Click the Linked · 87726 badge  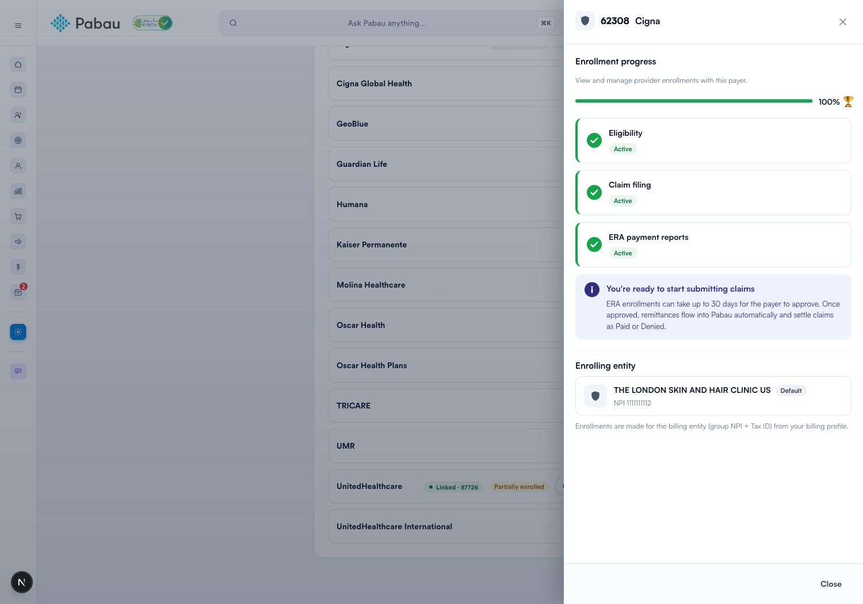[x=454, y=487]
